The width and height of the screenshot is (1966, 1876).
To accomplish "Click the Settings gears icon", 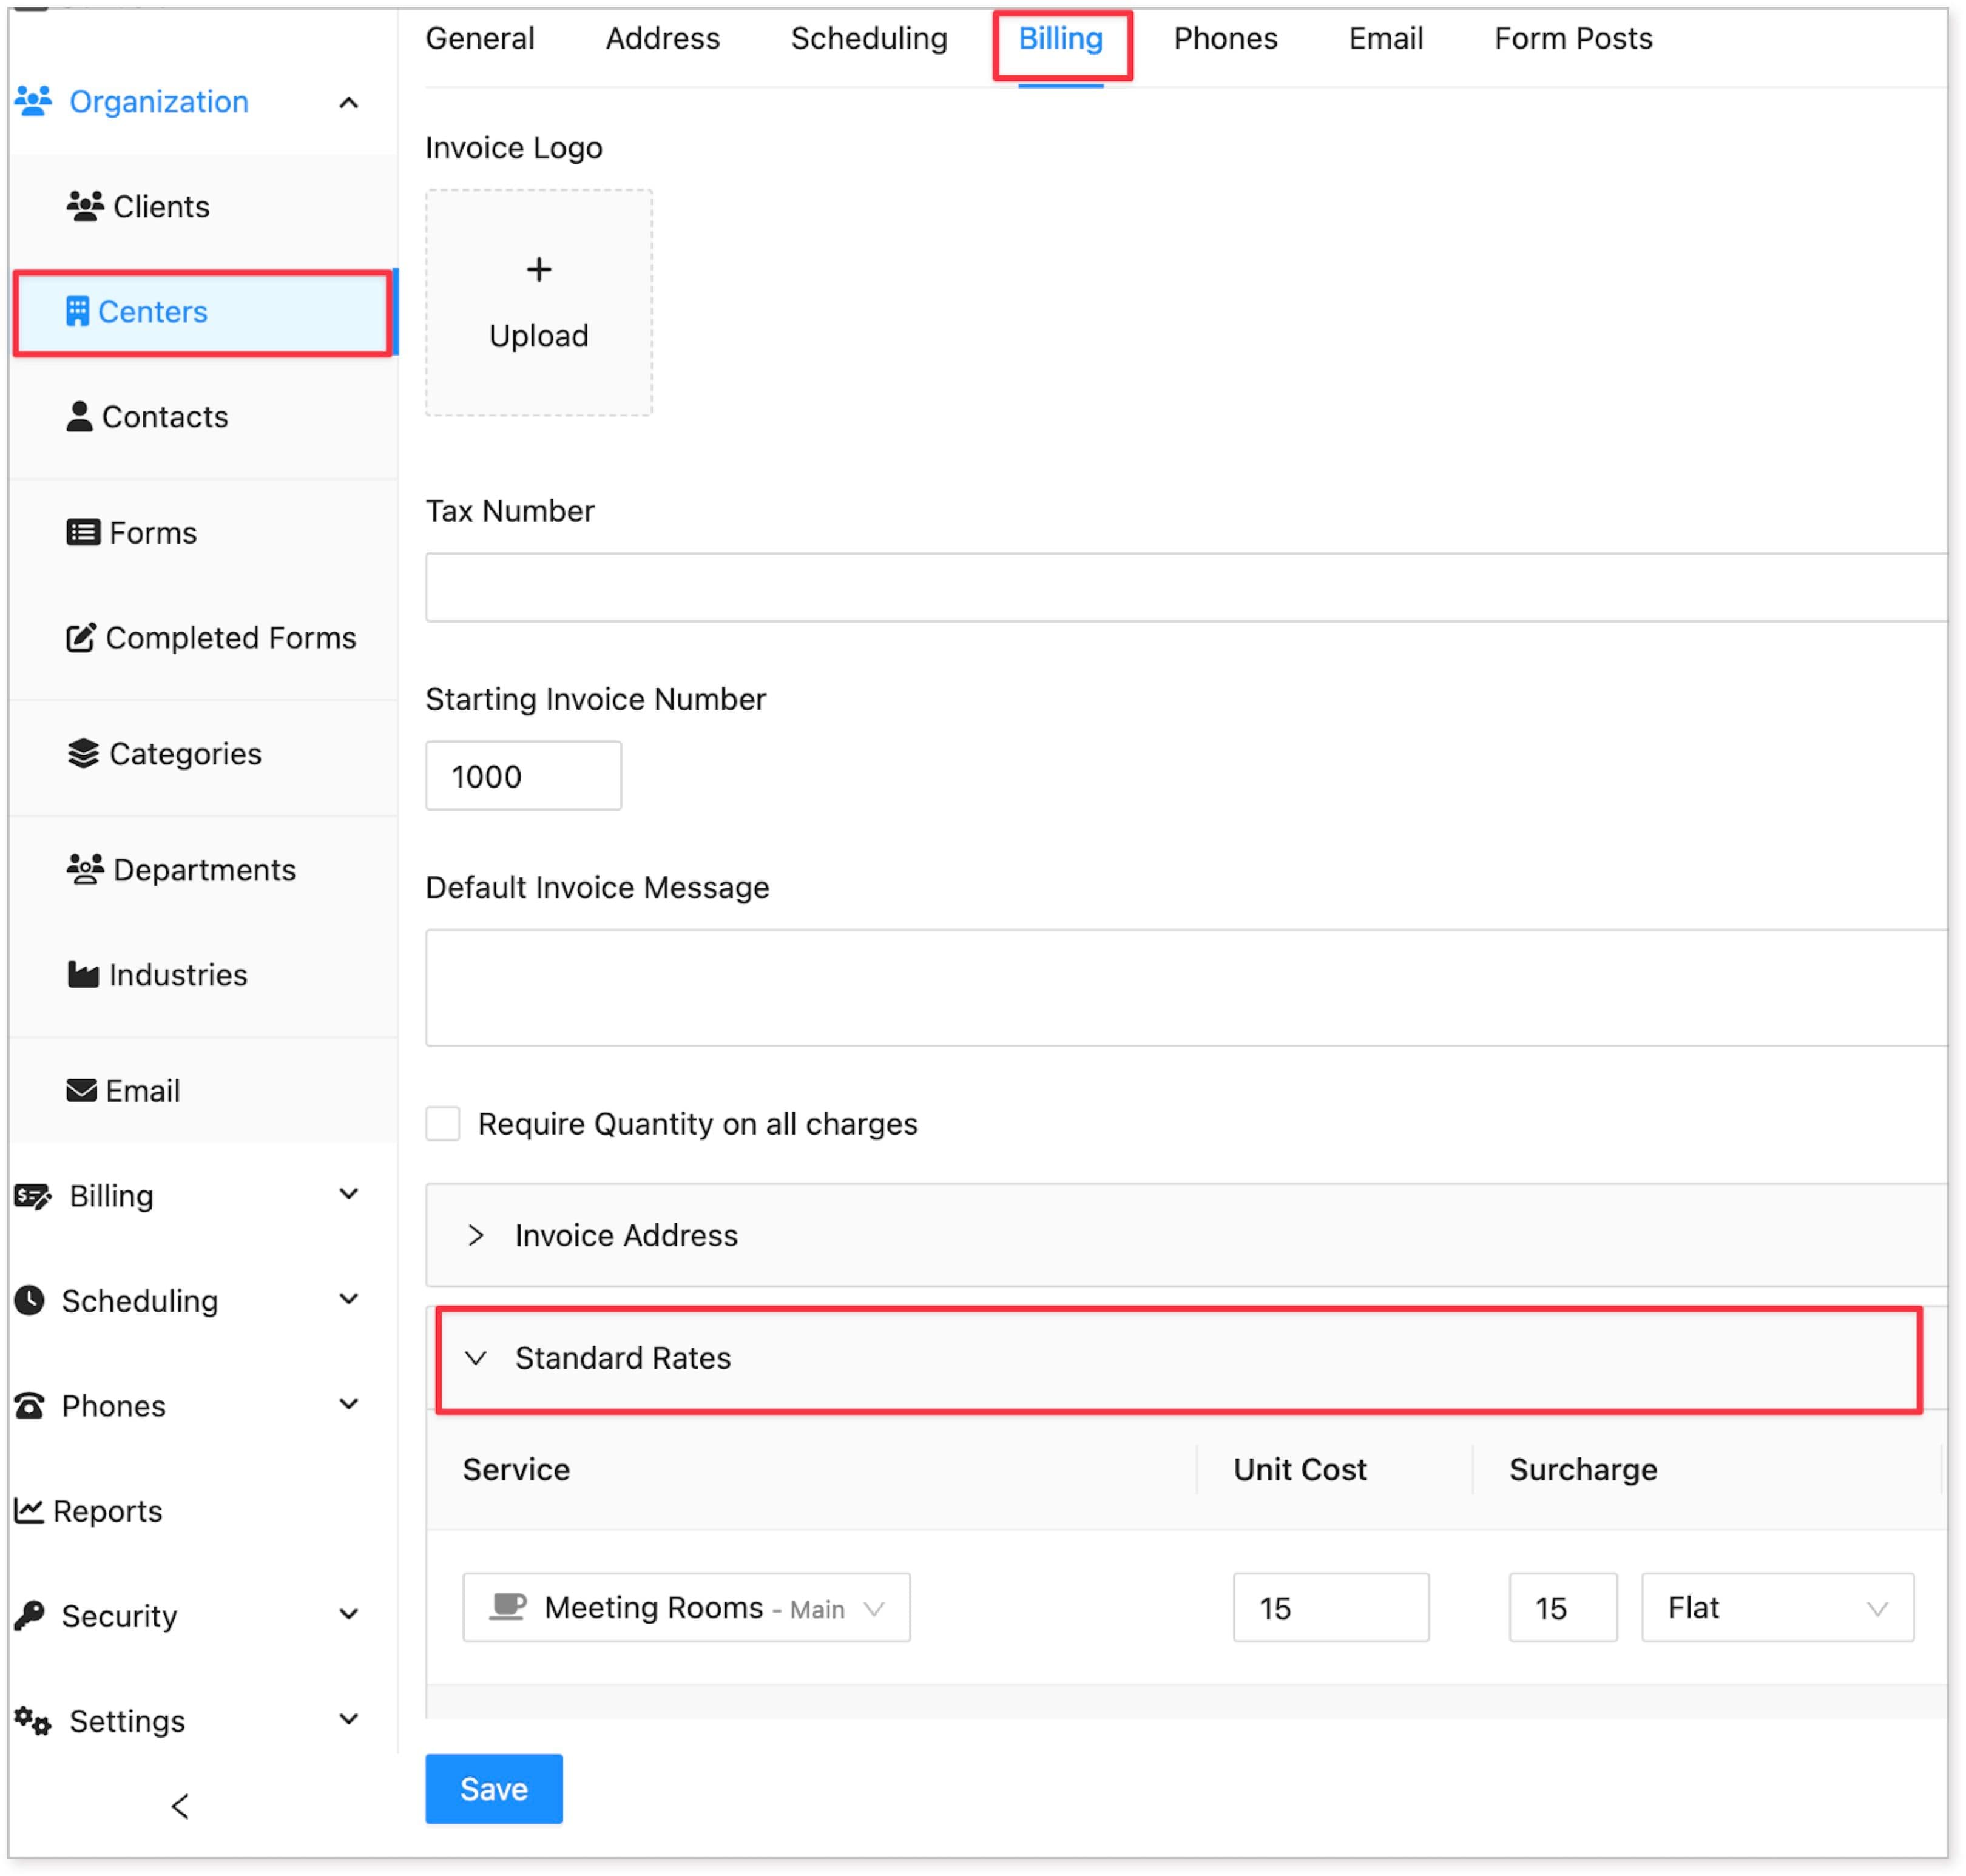I will tap(33, 1721).
